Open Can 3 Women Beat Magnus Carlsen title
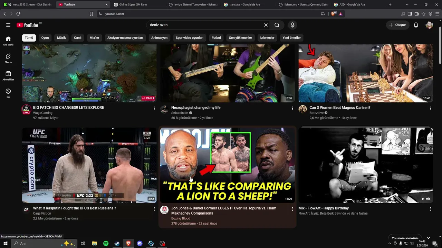 [x=340, y=107]
